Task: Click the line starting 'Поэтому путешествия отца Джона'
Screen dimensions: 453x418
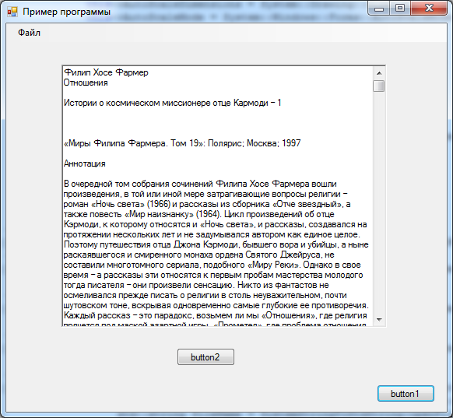Action: pos(216,244)
